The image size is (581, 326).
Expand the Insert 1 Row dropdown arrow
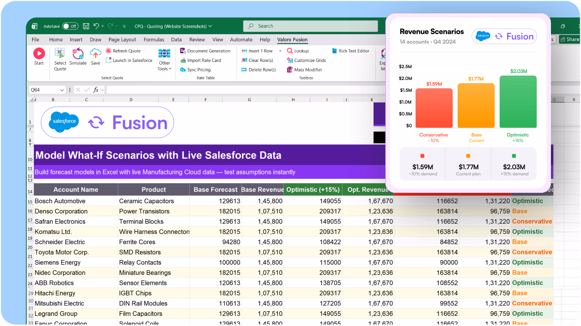[280, 51]
